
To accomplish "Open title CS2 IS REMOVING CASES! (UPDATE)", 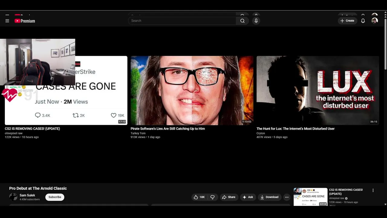I will click(32, 129).
